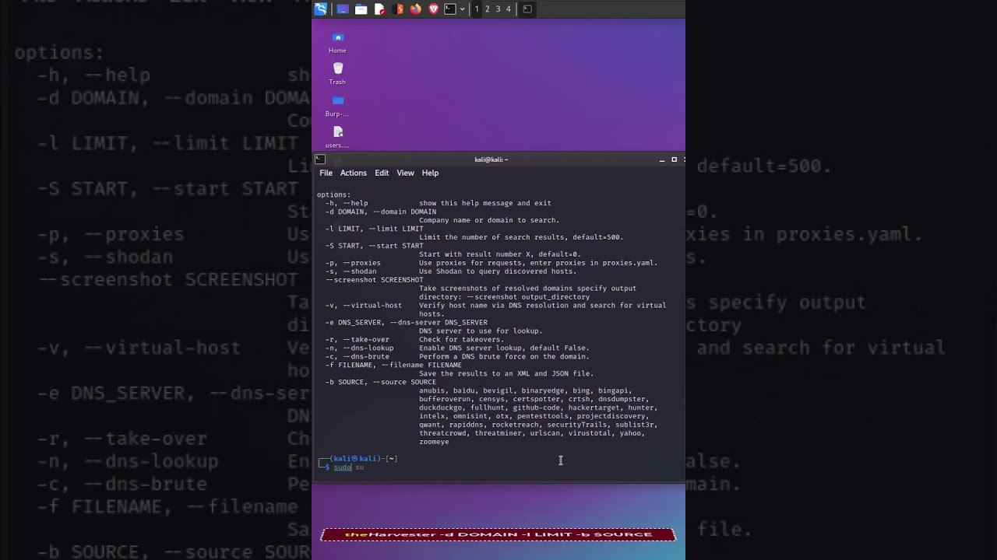This screenshot has height=560, width=997.
Task: Switch to workspace 2
Action: pos(488,9)
